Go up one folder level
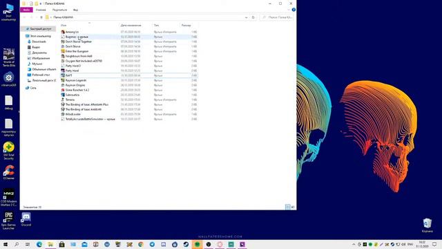The width and height of the screenshot is (442, 249). [x=41, y=17]
